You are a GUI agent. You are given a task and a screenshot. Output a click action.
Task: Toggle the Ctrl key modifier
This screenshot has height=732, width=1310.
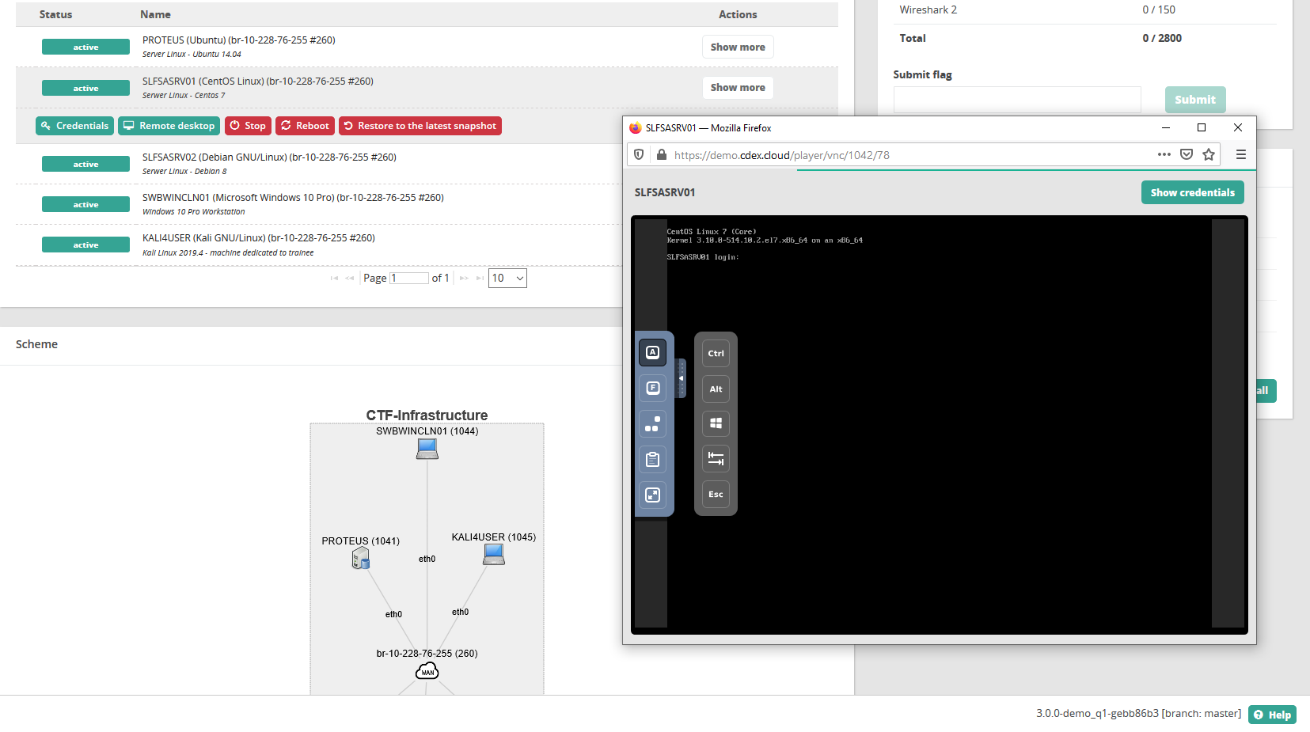coord(716,354)
